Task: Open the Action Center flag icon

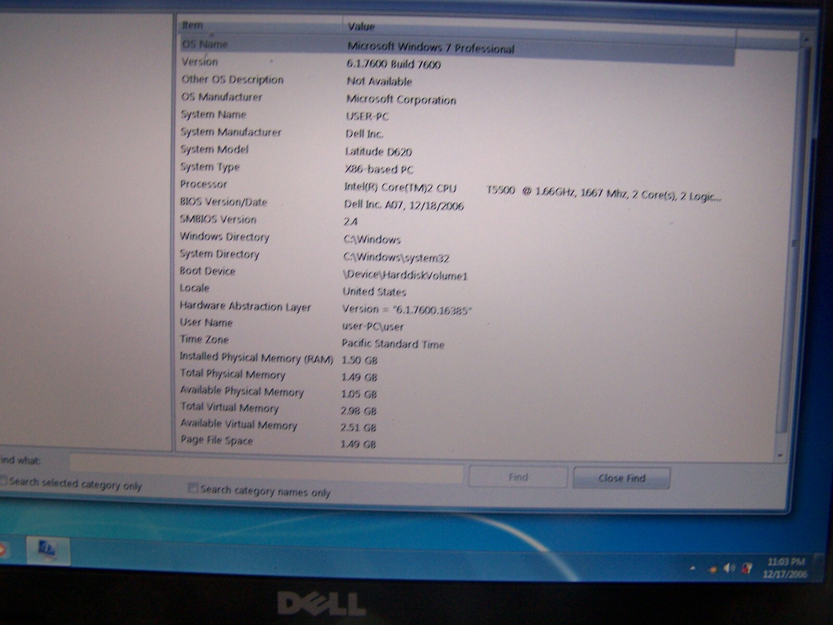Action: pyautogui.click(x=747, y=567)
